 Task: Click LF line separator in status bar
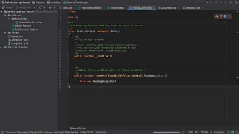197,132
